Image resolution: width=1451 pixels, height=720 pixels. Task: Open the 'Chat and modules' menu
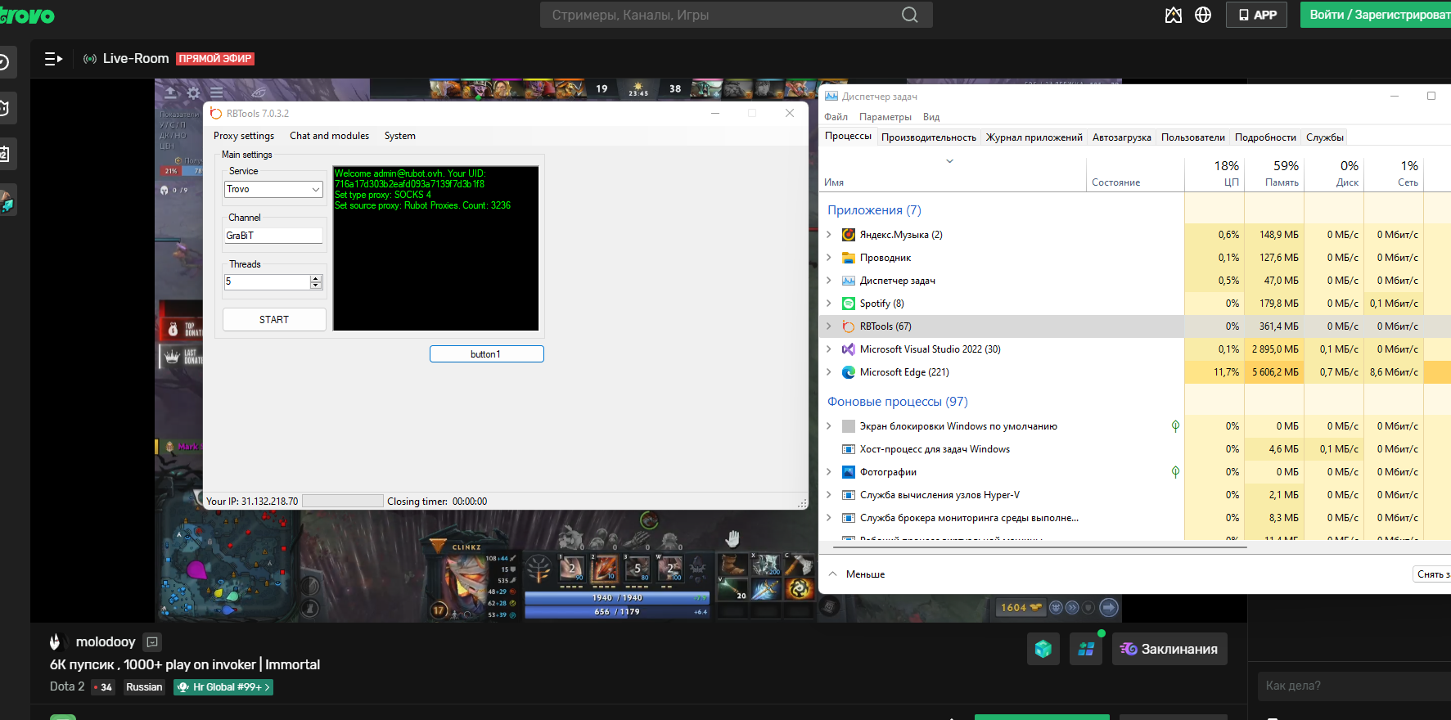329,136
